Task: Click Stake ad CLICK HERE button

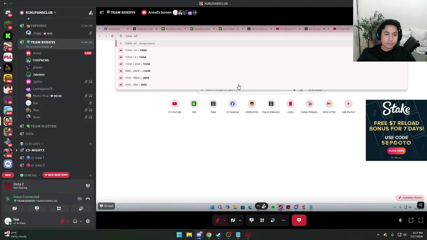Action: click(396, 151)
